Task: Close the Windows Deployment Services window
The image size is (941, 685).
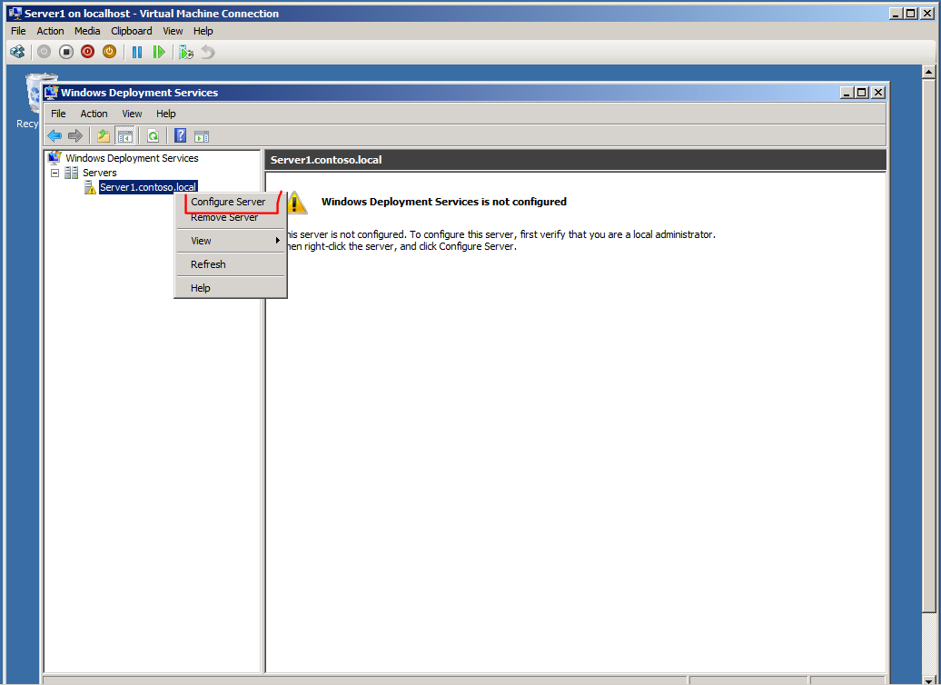Action: click(x=878, y=93)
